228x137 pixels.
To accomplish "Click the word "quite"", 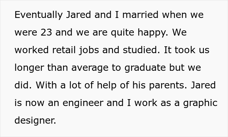I will coord(122,33).
